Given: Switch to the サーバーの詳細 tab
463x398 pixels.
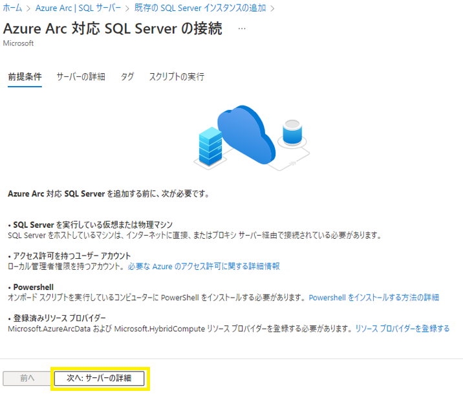Looking at the screenshot, I should 81,77.
